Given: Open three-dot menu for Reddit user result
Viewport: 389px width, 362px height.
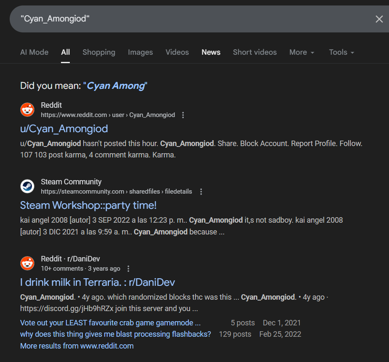Looking at the screenshot, I should (x=183, y=115).
